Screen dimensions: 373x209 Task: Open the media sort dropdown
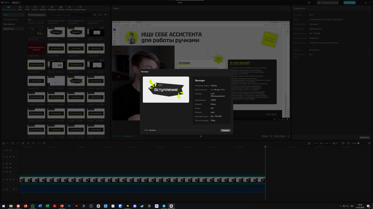tap(100, 15)
